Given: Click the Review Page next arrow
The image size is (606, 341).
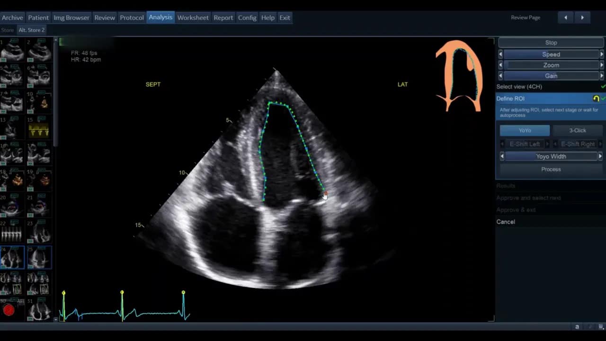Looking at the screenshot, I should click(x=582, y=18).
